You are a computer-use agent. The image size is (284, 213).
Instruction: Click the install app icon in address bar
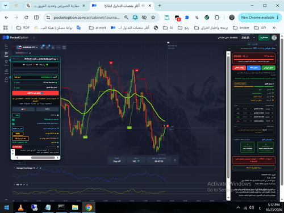pos(135,18)
